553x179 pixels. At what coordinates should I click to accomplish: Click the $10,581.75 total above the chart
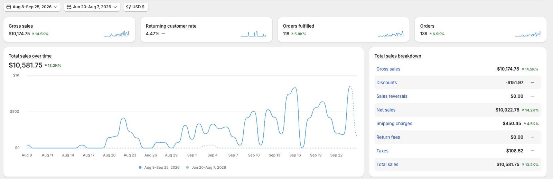26,65
